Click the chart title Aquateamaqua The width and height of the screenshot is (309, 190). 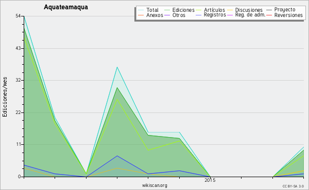pyautogui.click(x=66, y=7)
